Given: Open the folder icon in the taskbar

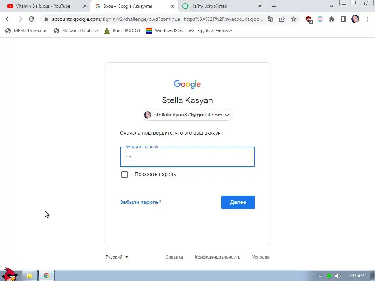Looking at the screenshot, I should pyautogui.click(x=30, y=276).
